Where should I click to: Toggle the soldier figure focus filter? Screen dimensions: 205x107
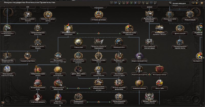(111, 3)
